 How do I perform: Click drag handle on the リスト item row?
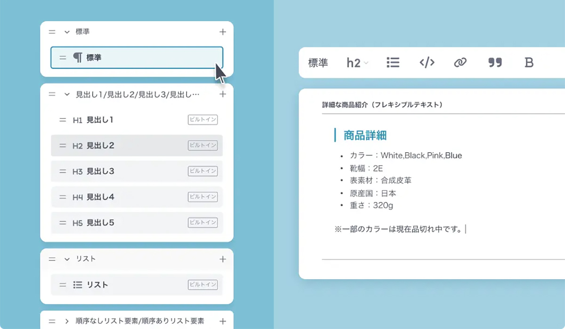63,285
